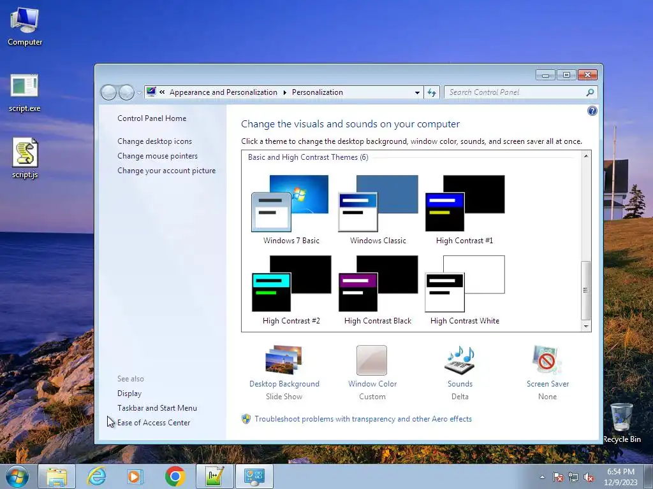Open the clock showing 6:54 PM

pos(620,477)
